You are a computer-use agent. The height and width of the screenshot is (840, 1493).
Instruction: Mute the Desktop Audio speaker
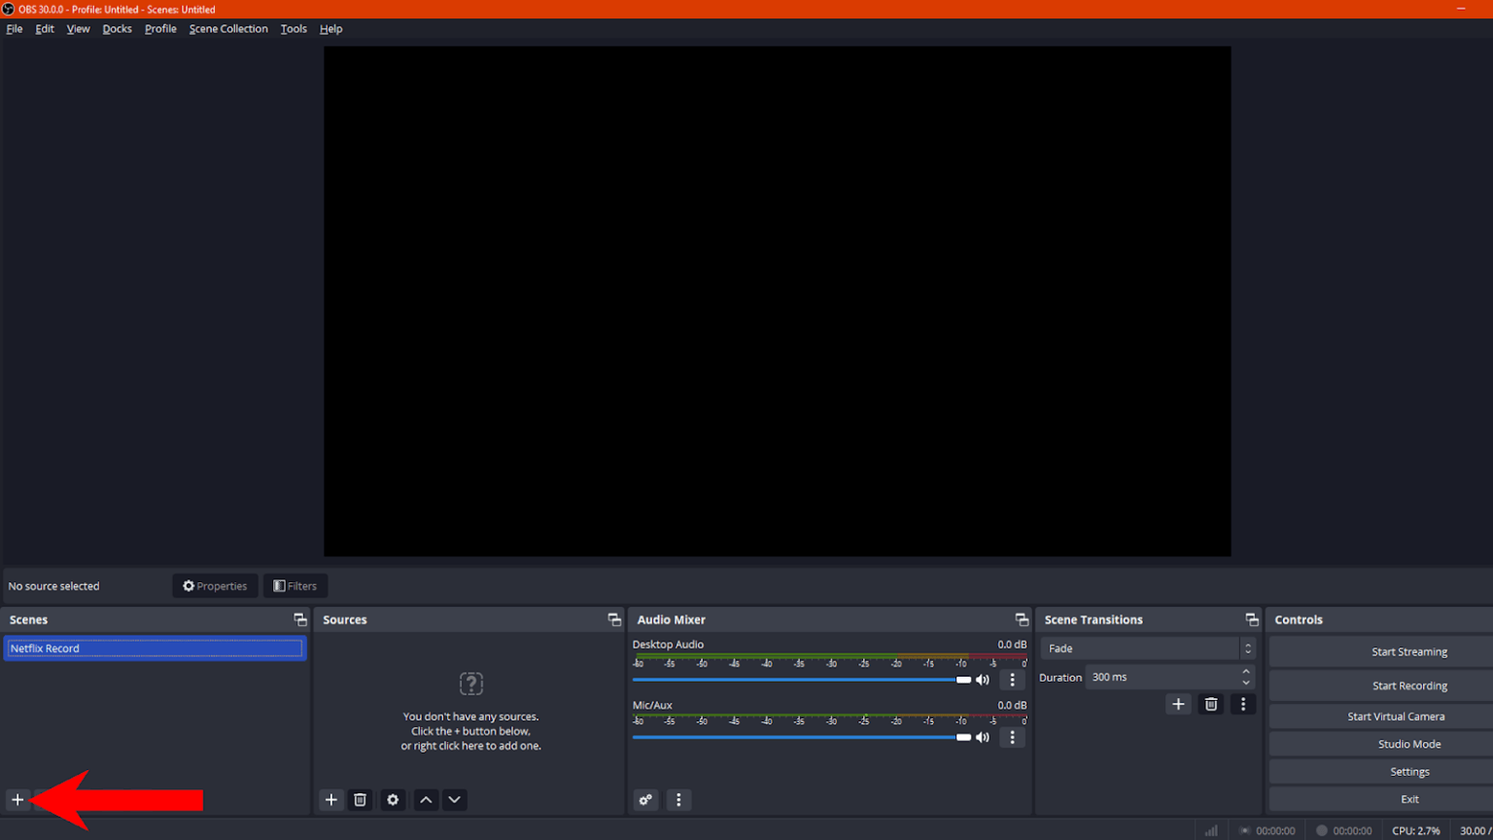pyautogui.click(x=983, y=680)
